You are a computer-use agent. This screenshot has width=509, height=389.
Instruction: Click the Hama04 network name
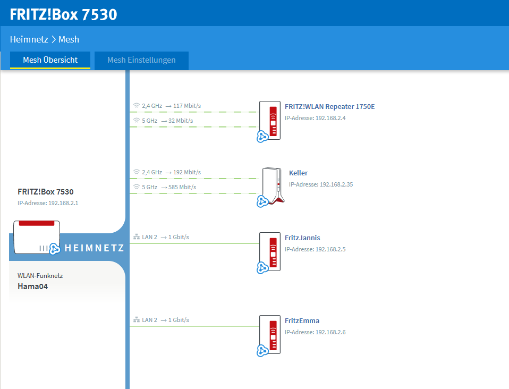point(32,286)
